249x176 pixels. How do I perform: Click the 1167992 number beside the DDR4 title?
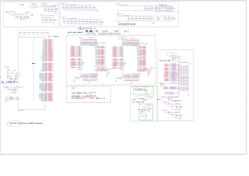(91, 34)
